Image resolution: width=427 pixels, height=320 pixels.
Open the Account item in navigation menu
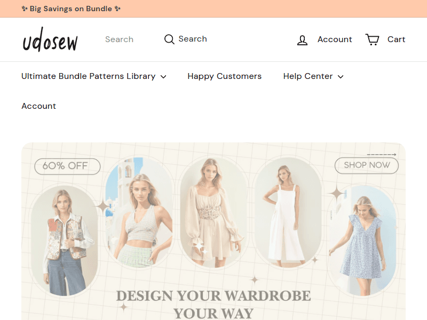pyautogui.click(x=38, y=106)
